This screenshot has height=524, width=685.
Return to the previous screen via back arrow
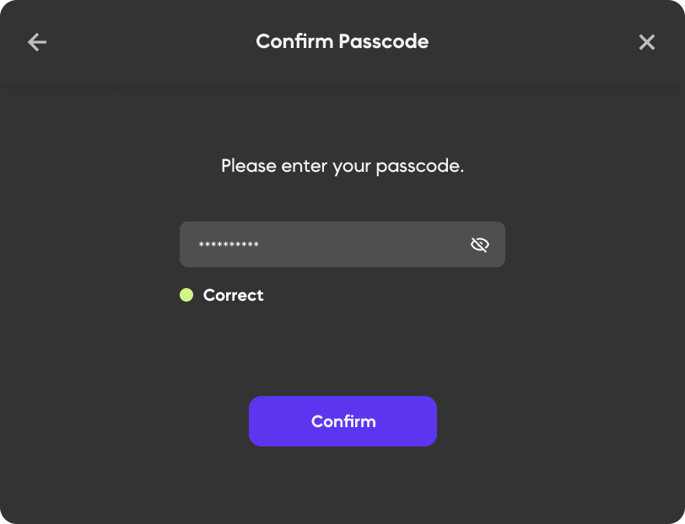(x=37, y=42)
